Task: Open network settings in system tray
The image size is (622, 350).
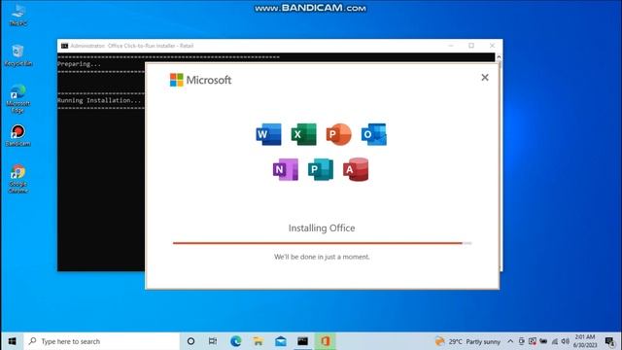Action: click(555, 341)
